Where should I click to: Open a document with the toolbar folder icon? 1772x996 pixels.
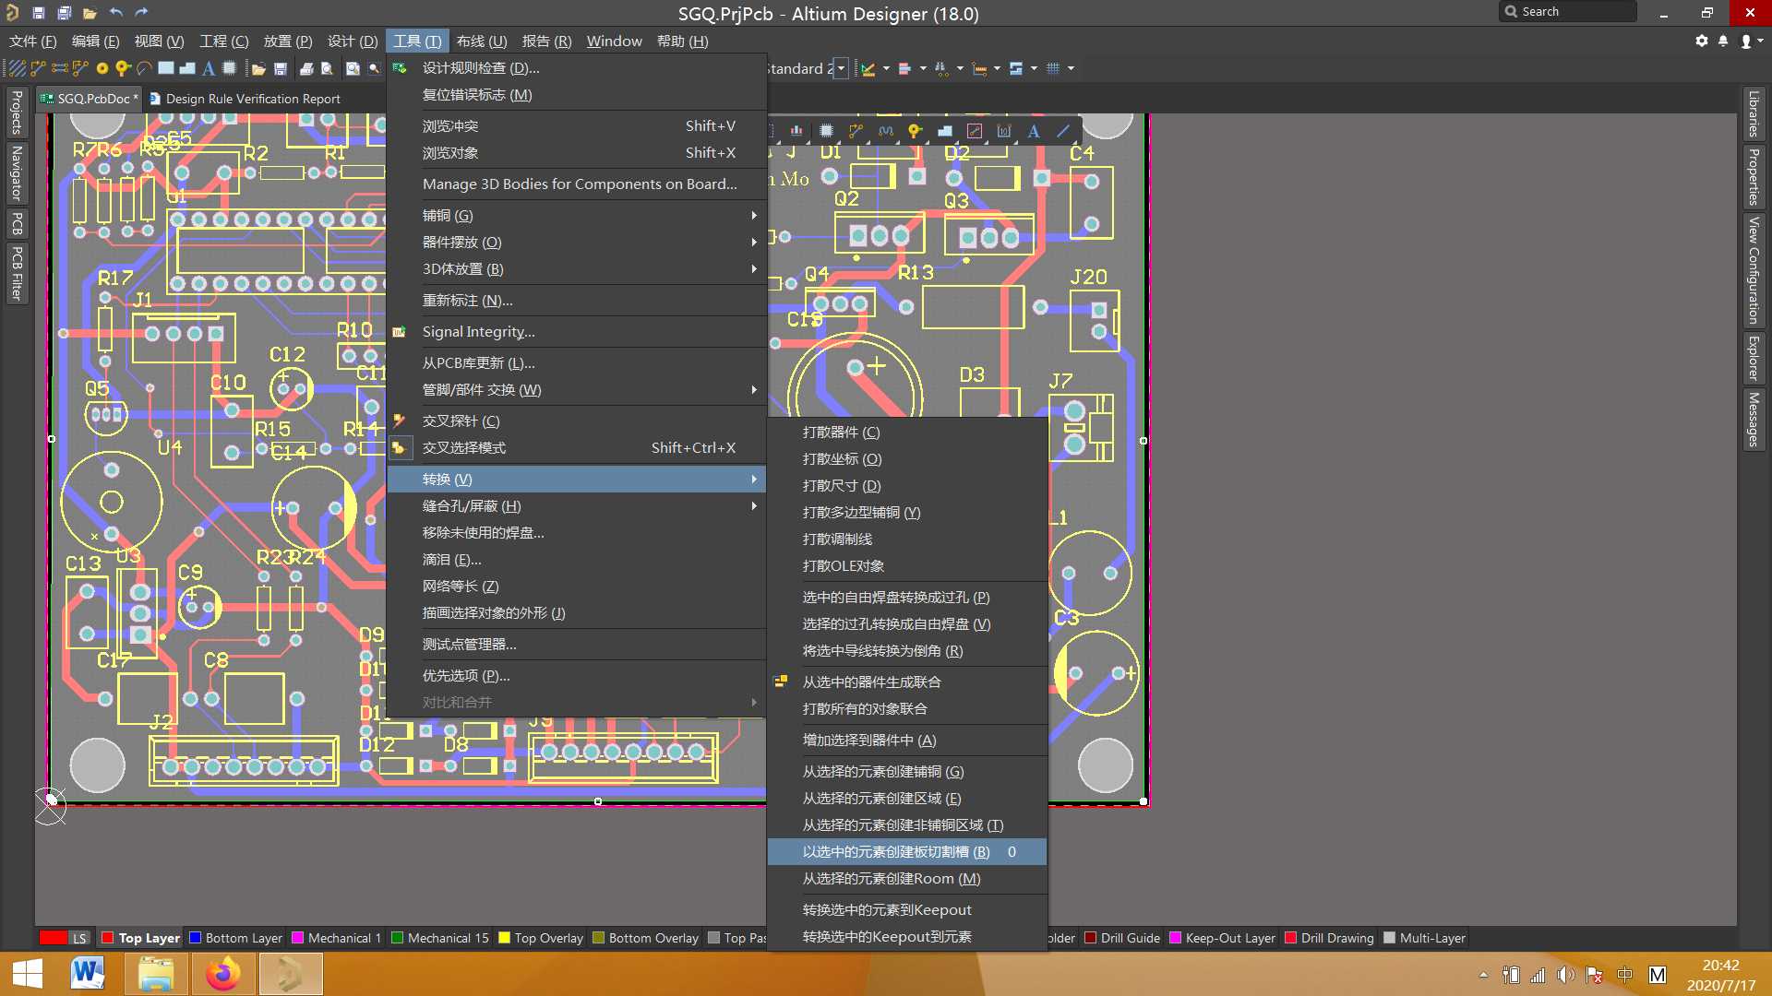(x=258, y=68)
